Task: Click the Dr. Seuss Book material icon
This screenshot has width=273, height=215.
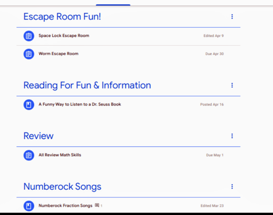Action: (29, 105)
